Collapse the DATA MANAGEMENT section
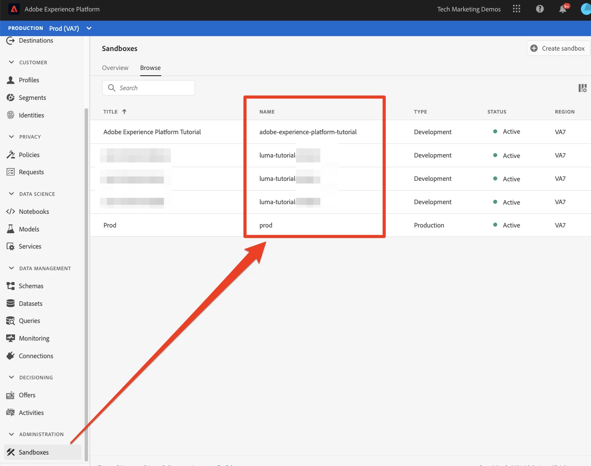Screen dimensions: 591x466 tap(11, 268)
